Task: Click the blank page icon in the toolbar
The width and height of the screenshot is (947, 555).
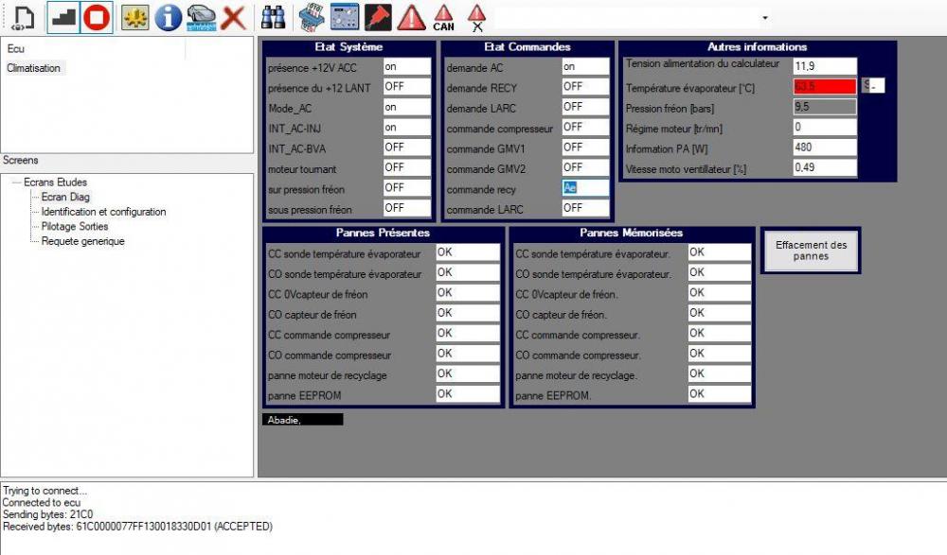Action: [x=23, y=18]
